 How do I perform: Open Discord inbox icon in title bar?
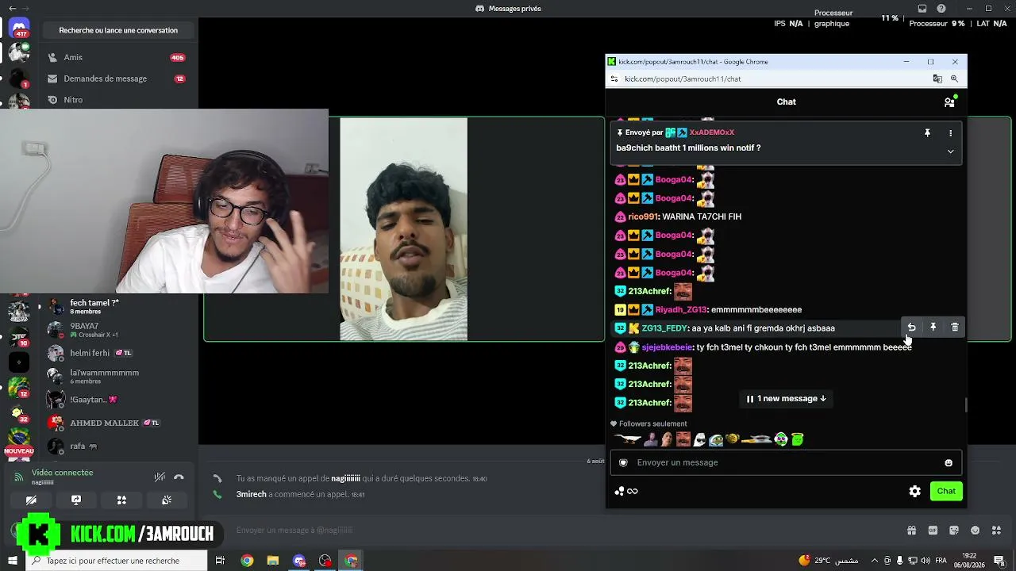point(922,9)
